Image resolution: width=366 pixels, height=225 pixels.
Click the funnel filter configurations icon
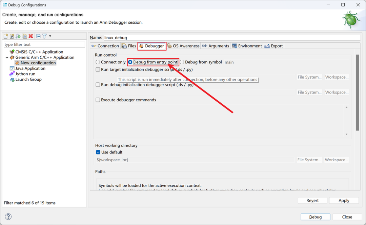click(x=44, y=36)
